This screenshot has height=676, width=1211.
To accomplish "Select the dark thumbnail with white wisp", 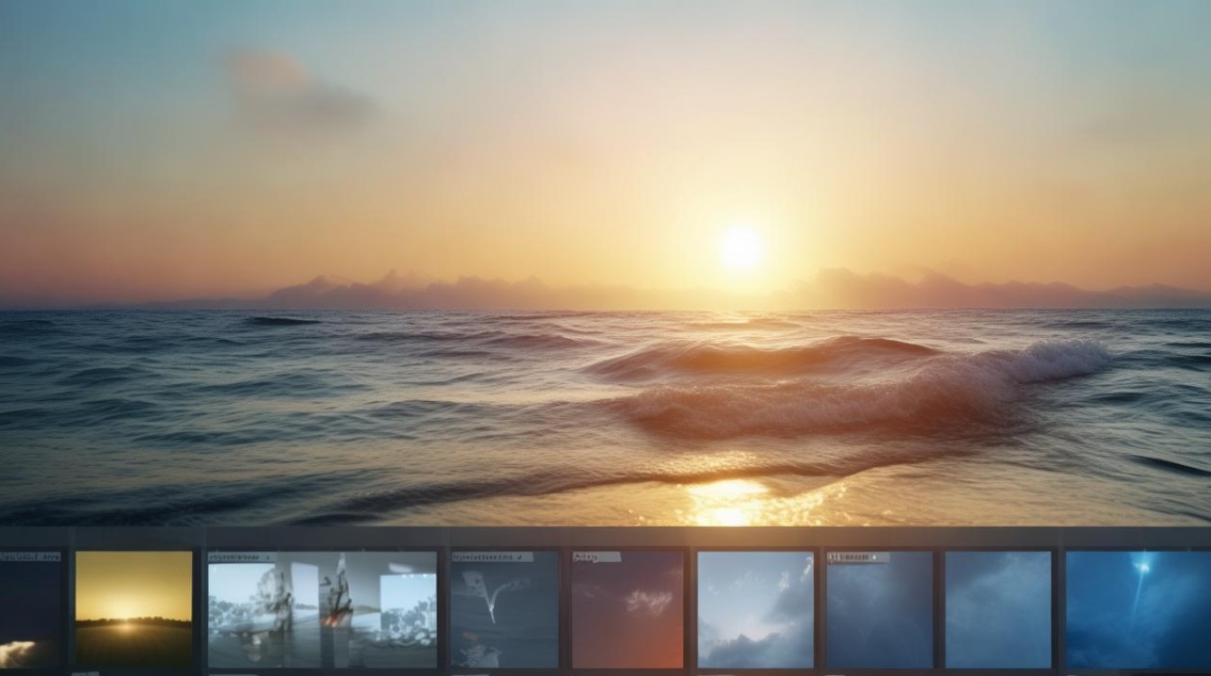I will click(504, 615).
